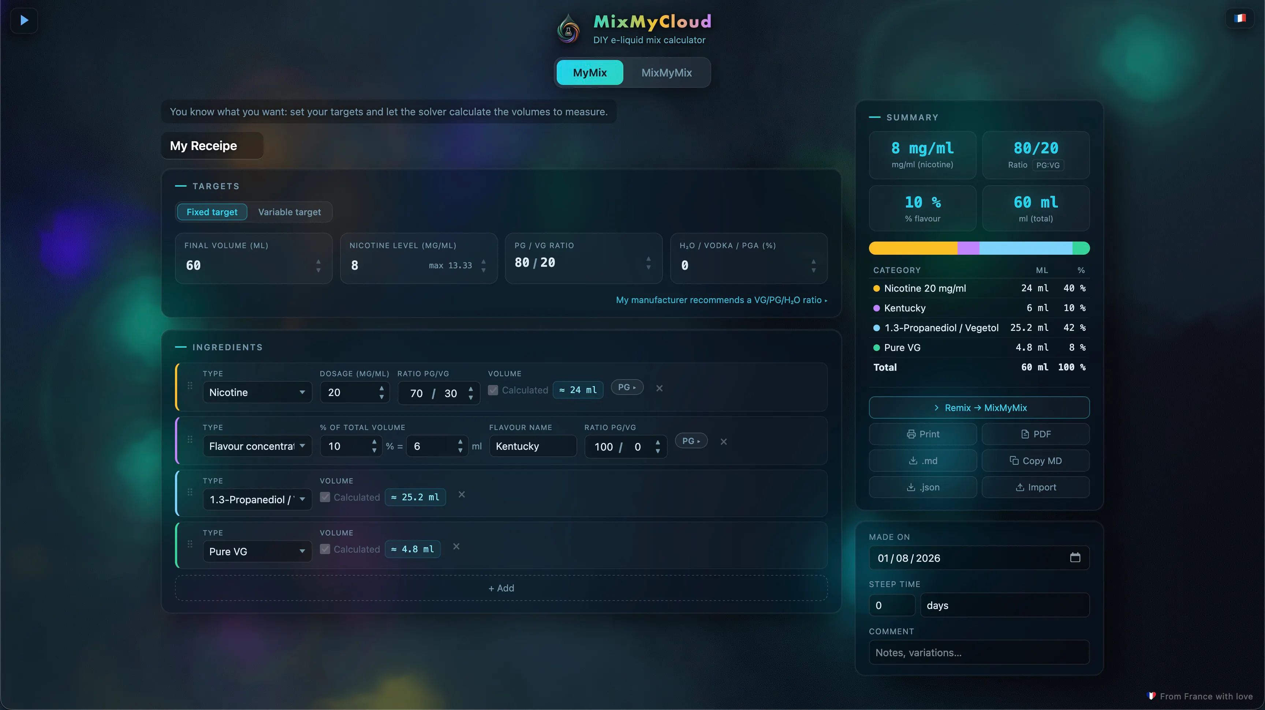Screen dimensions: 1265x710
Task: Download the recipe as .md file
Action: pyautogui.click(x=923, y=460)
